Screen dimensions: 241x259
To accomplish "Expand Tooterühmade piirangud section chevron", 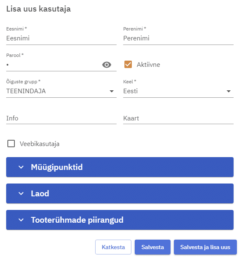I will (x=21, y=220).
